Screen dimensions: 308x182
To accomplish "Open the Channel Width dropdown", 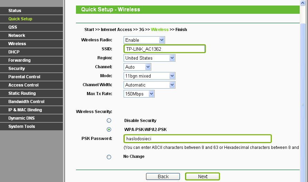I will (x=149, y=85).
